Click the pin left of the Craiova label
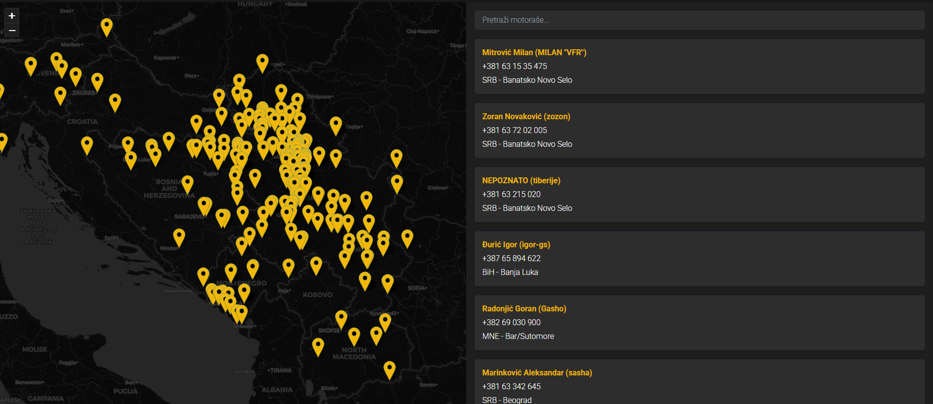 (x=397, y=183)
